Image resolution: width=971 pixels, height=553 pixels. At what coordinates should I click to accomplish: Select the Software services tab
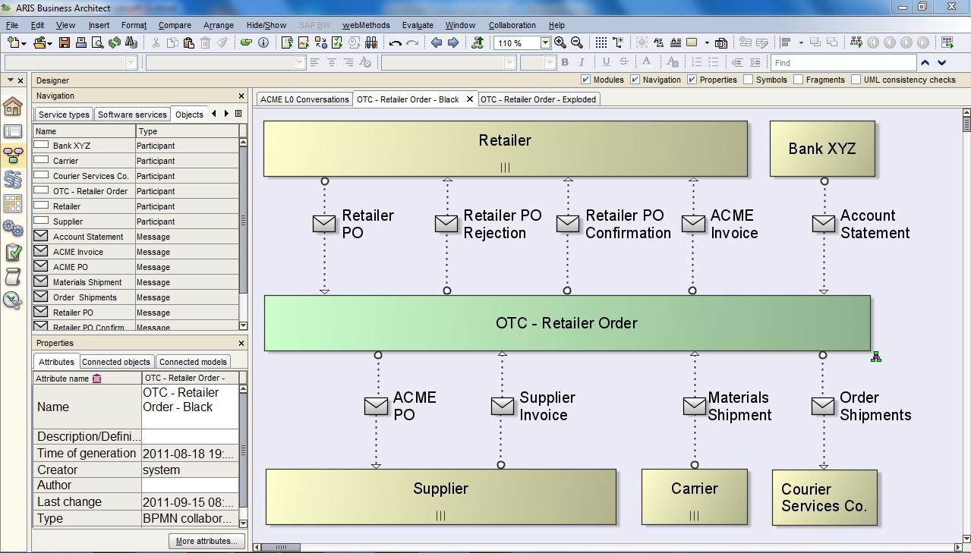tap(132, 115)
